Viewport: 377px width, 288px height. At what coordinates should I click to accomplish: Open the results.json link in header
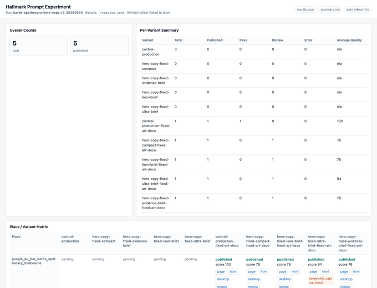pos(305,9)
